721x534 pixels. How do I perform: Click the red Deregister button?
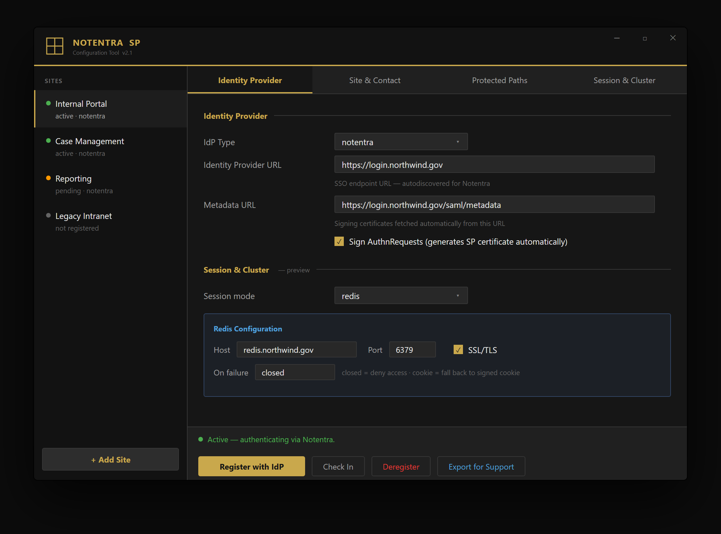401,467
